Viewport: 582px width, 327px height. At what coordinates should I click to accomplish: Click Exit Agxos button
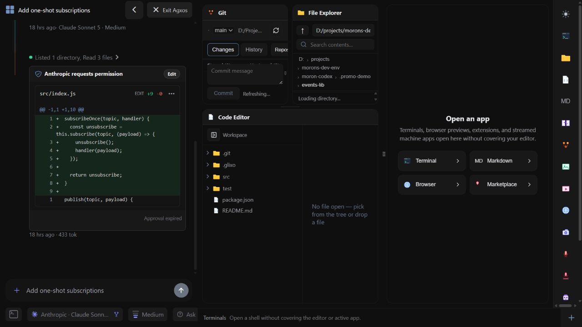coord(170,10)
